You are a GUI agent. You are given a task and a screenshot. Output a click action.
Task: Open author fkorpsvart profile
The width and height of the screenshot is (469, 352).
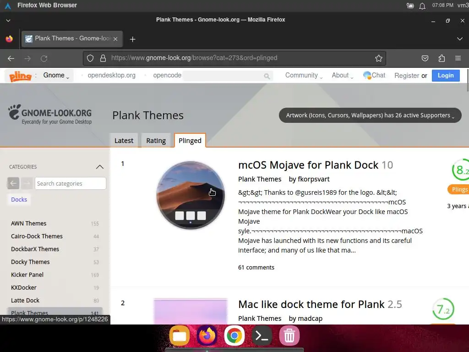313,179
